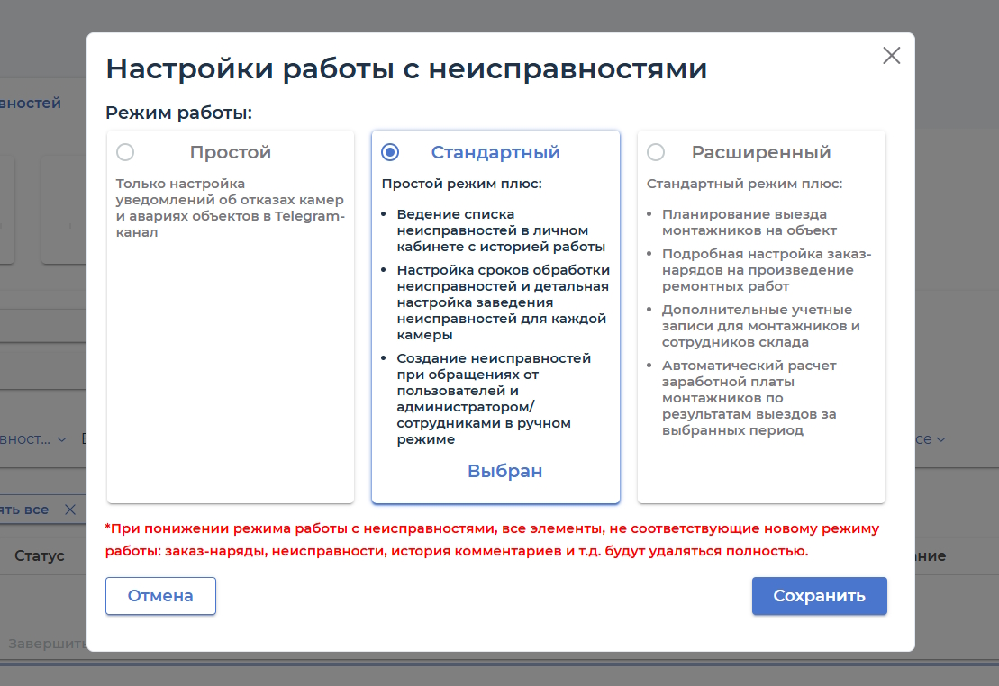Click the Режим работы label
Screen dimensions: 999x686
178,113
